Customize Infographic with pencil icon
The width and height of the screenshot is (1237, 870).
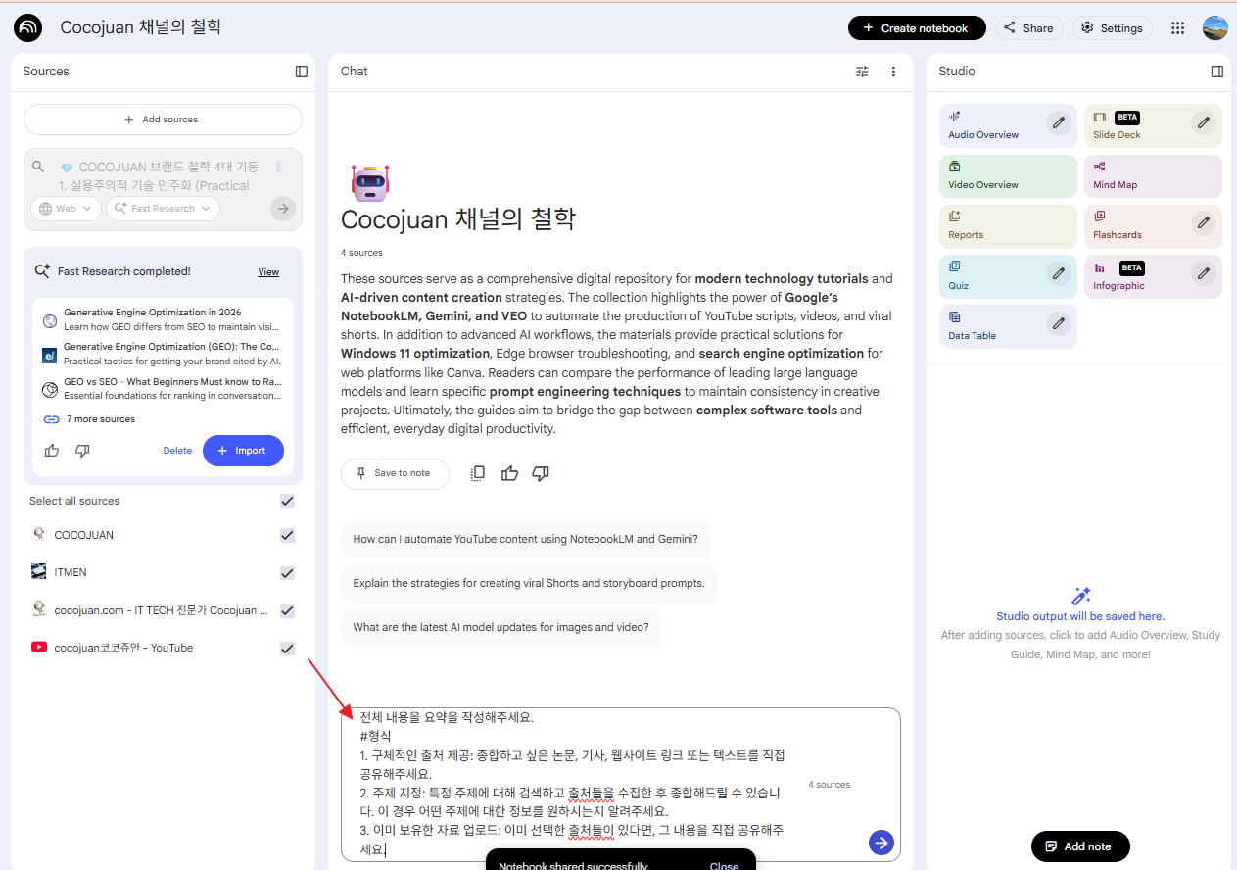[1204, 273]
